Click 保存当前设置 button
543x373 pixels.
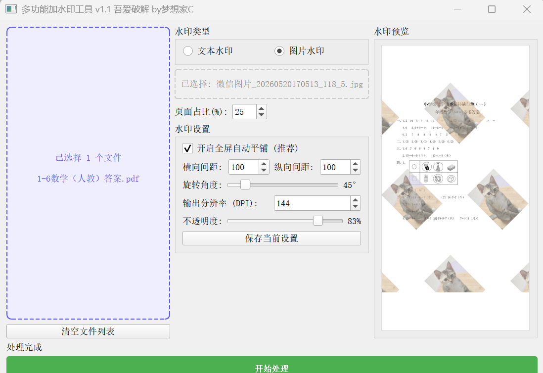(271, 238)
